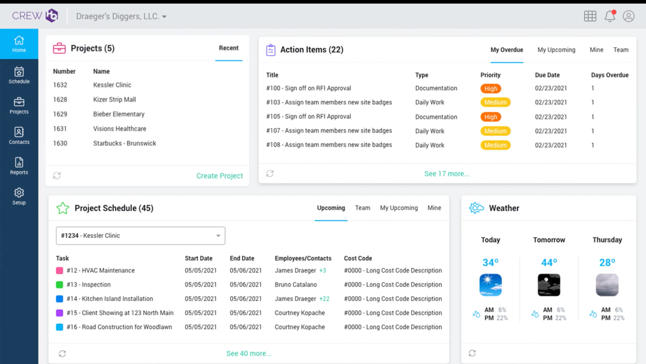
Task: Open the Reports sidebar icon
Action: pos(19,166)
